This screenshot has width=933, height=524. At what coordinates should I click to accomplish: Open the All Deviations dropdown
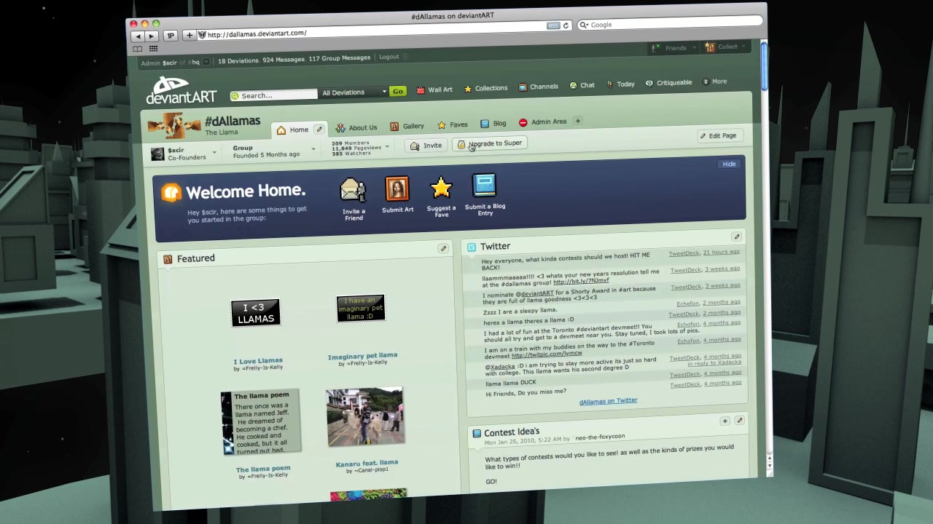click(354, 92)
